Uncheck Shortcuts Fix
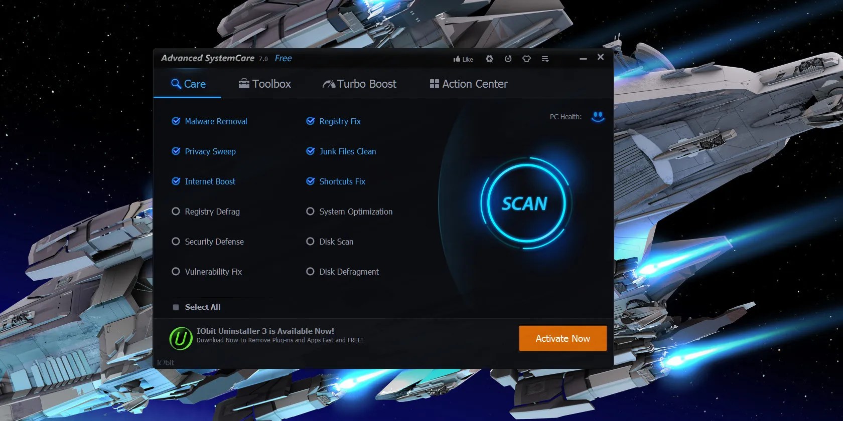The image size is (843, 421). click(x=311, y=181)
